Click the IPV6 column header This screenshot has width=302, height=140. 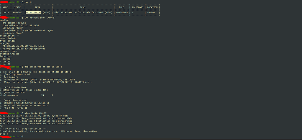pyautogui.click(x=83, y=7)
